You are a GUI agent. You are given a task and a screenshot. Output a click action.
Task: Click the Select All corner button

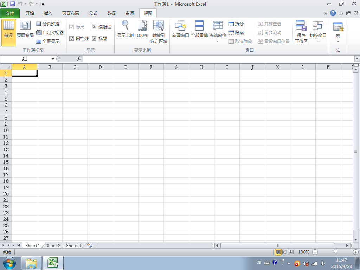[6, 67]
